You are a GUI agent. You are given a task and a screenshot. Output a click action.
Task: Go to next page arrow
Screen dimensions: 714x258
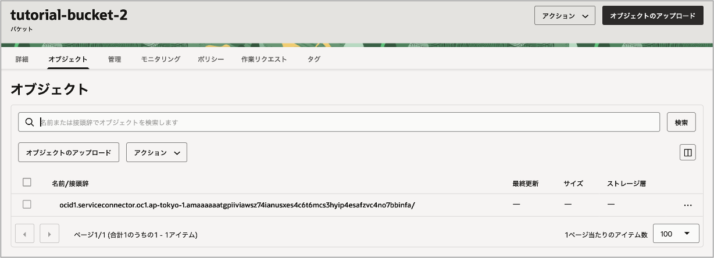(49, 234)
